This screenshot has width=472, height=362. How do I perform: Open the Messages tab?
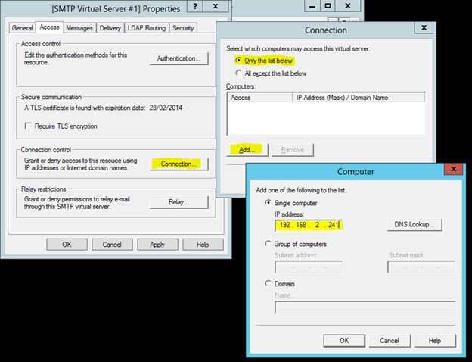[79, 28]
